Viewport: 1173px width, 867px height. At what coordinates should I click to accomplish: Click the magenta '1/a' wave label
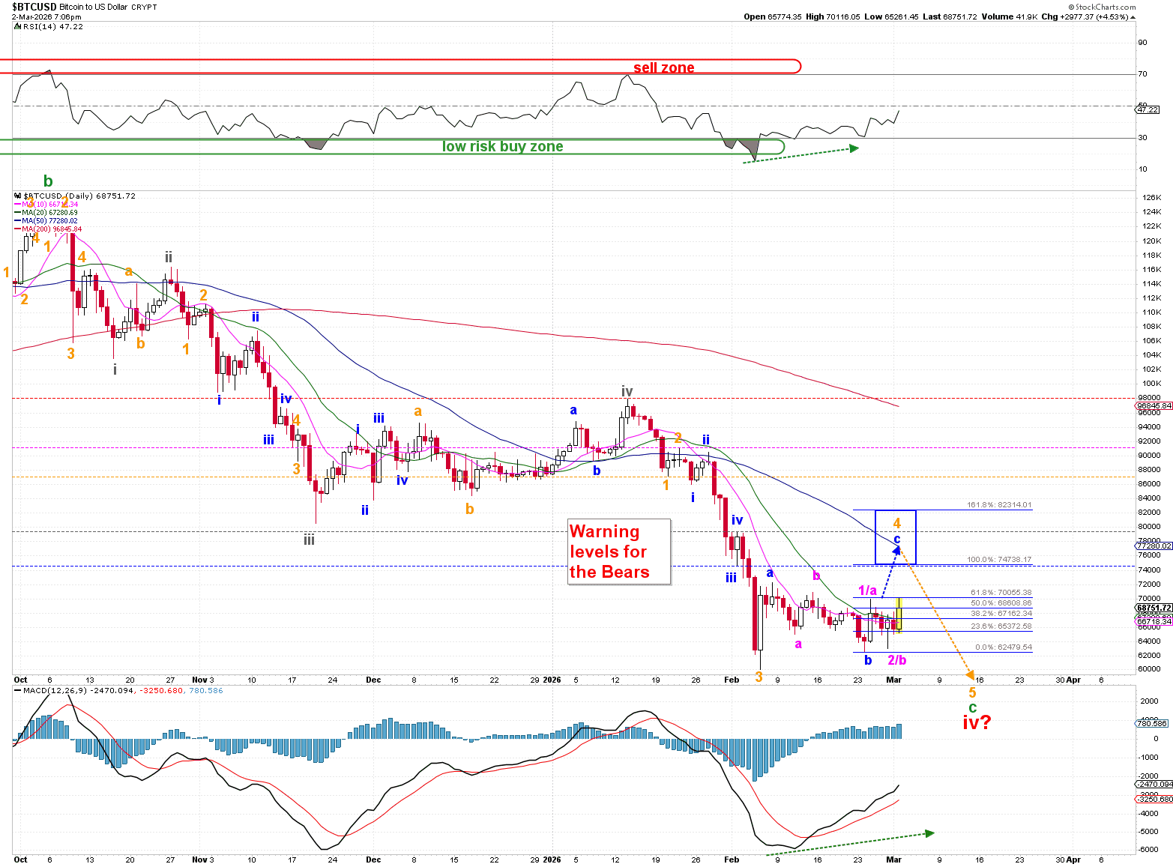point(867,590)
